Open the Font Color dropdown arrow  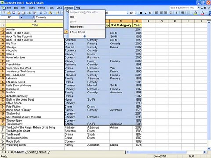click(x=206, y=13)
